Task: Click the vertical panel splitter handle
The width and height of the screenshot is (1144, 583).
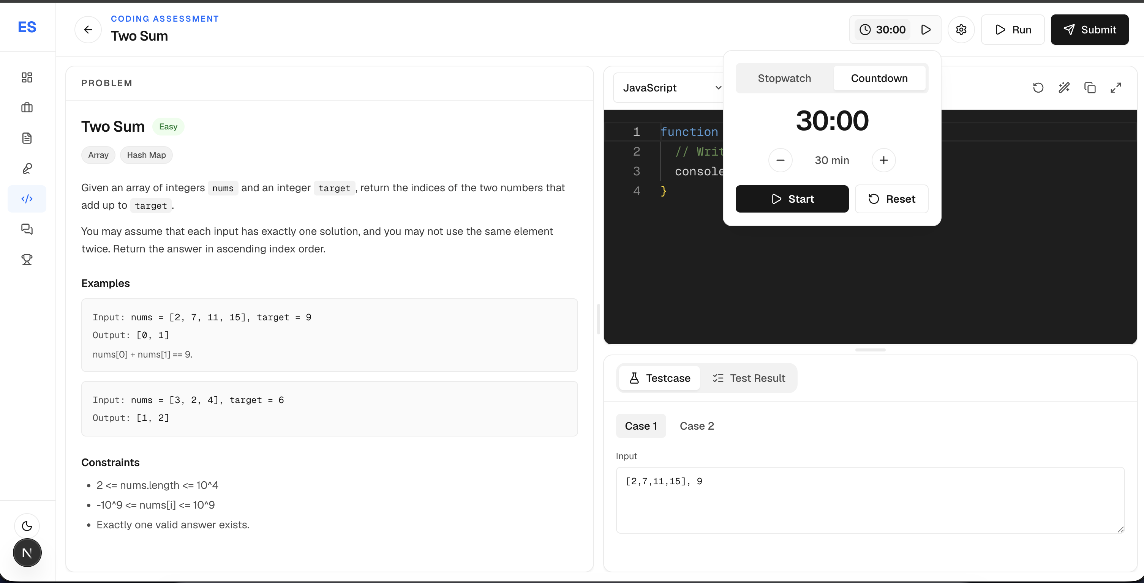Action: coord(599,319)
